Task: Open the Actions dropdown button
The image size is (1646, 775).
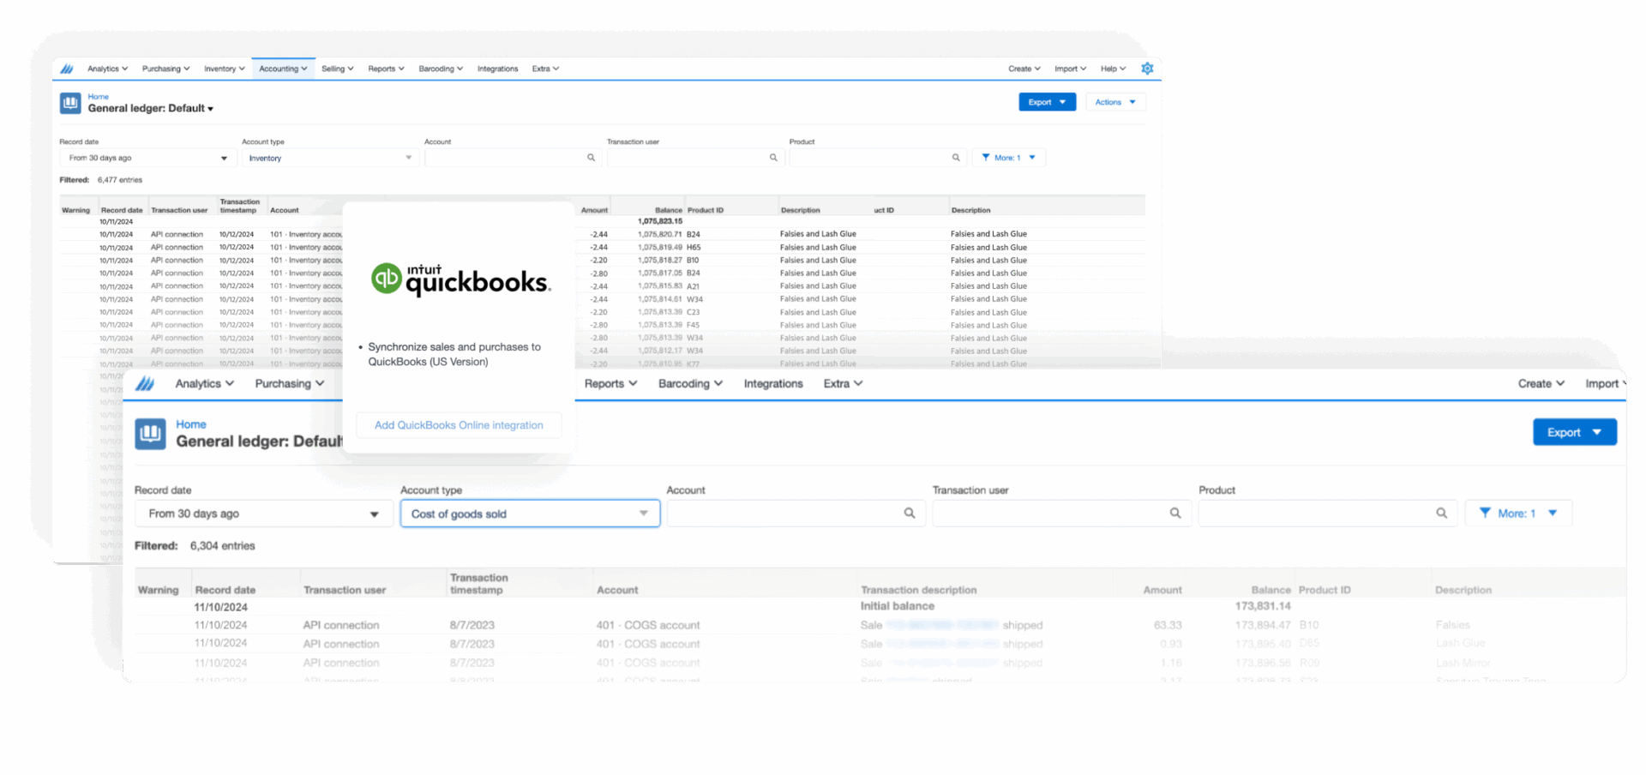Action: click(1114, 102)
